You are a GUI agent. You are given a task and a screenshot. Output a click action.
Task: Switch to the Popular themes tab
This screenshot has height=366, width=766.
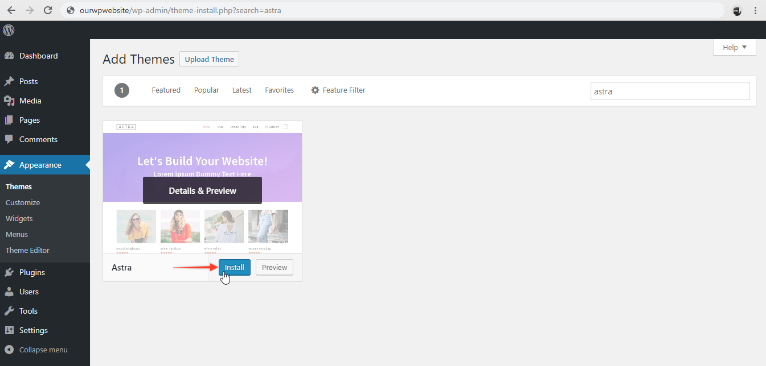click(x=206, y=90)
